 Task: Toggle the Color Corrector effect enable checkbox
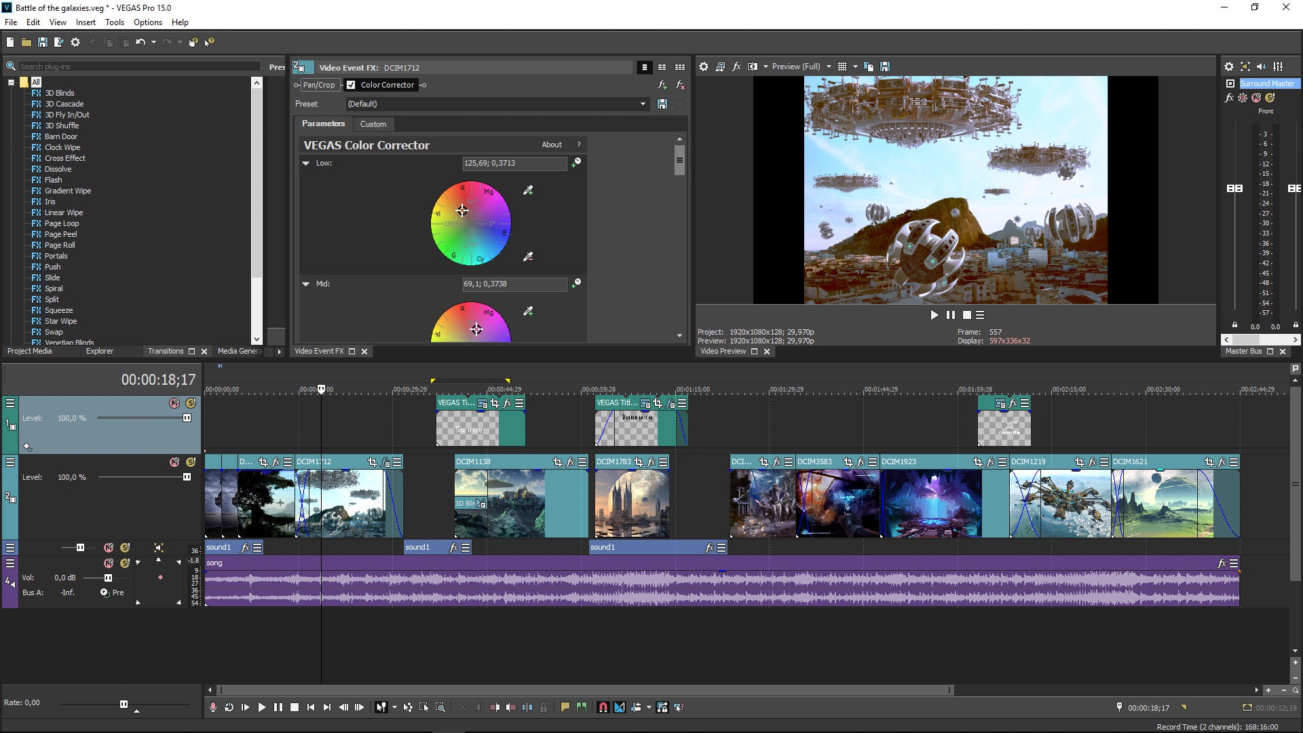[x=351, y=84]
